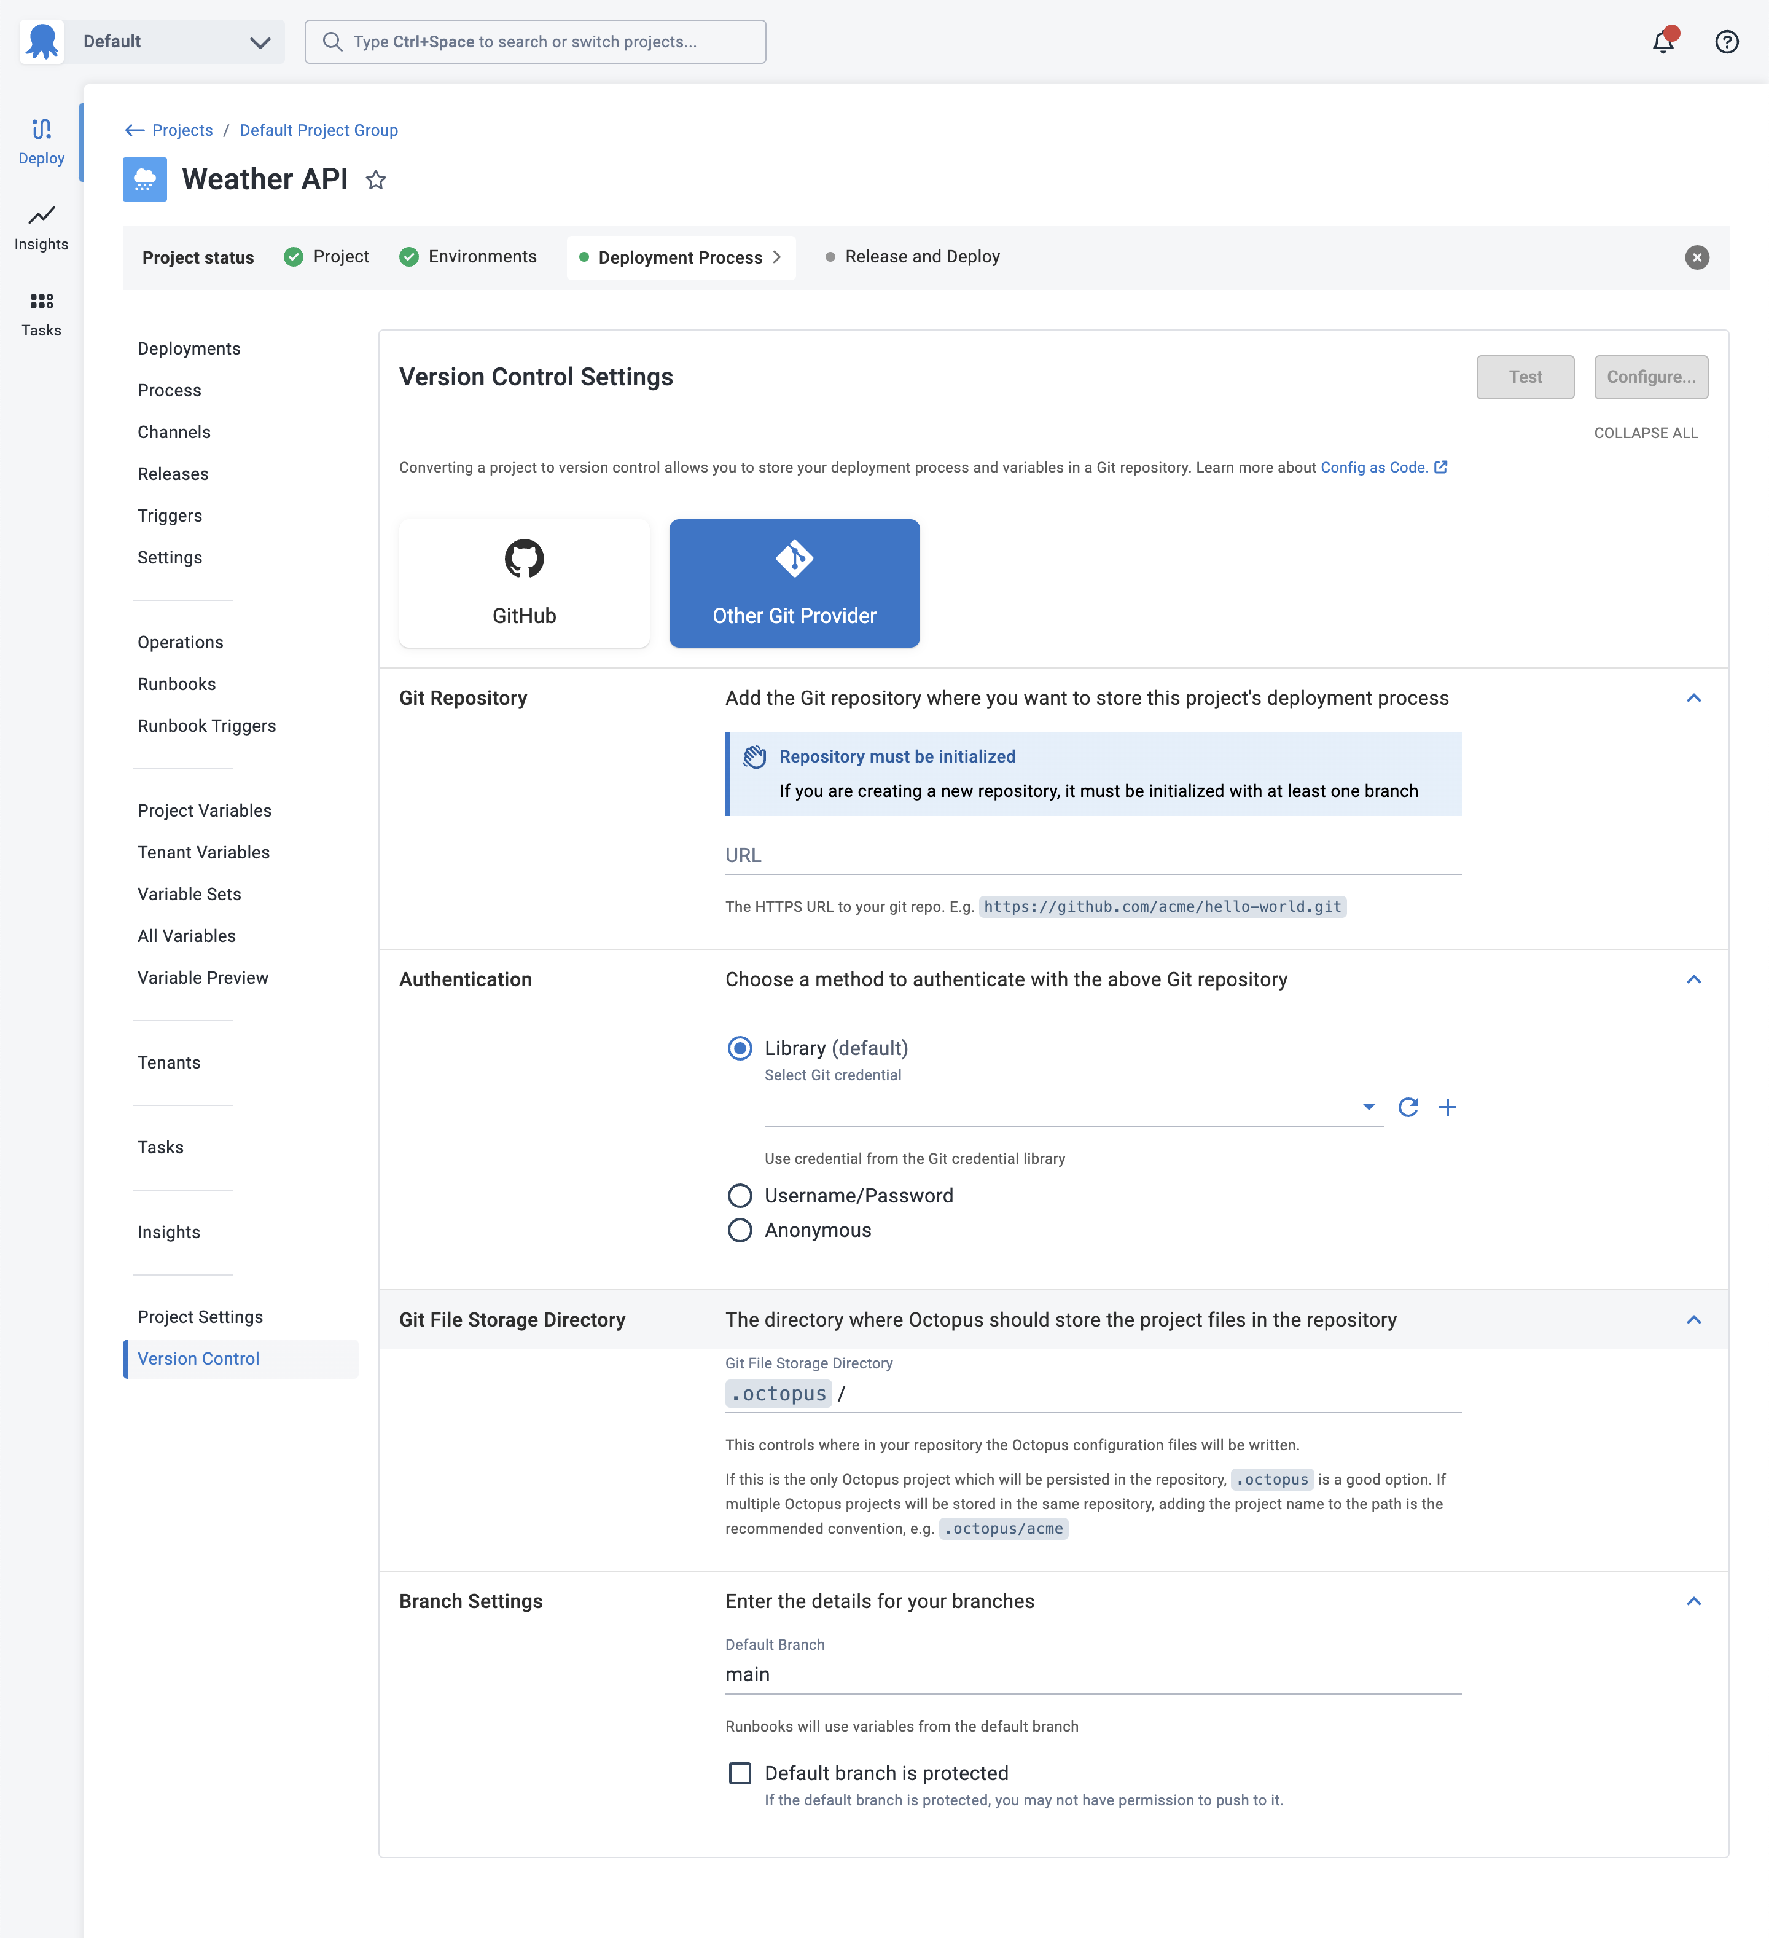This screenshot has height=1938, width=1769.
Task: Select Version Control in the menu
Action: pos(240,1359)
